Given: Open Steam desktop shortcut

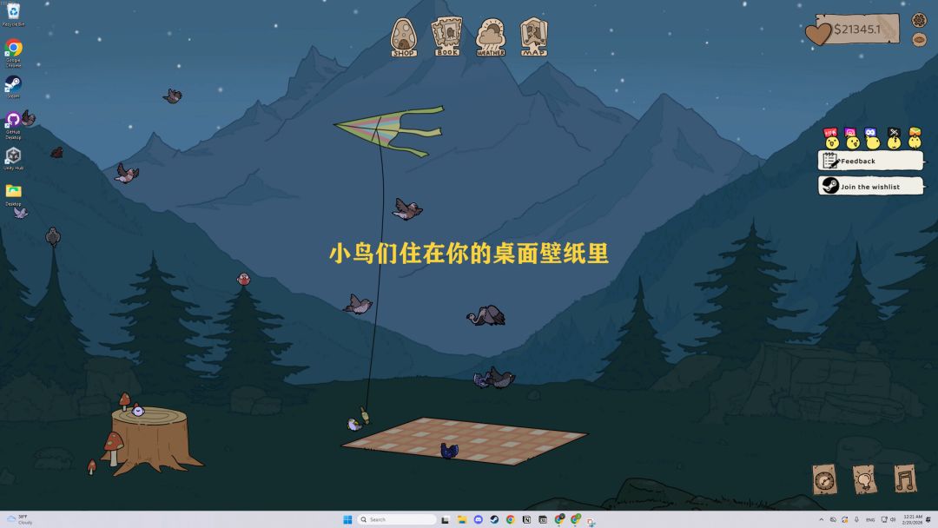Looking at the screenshot, I should 13,87.
